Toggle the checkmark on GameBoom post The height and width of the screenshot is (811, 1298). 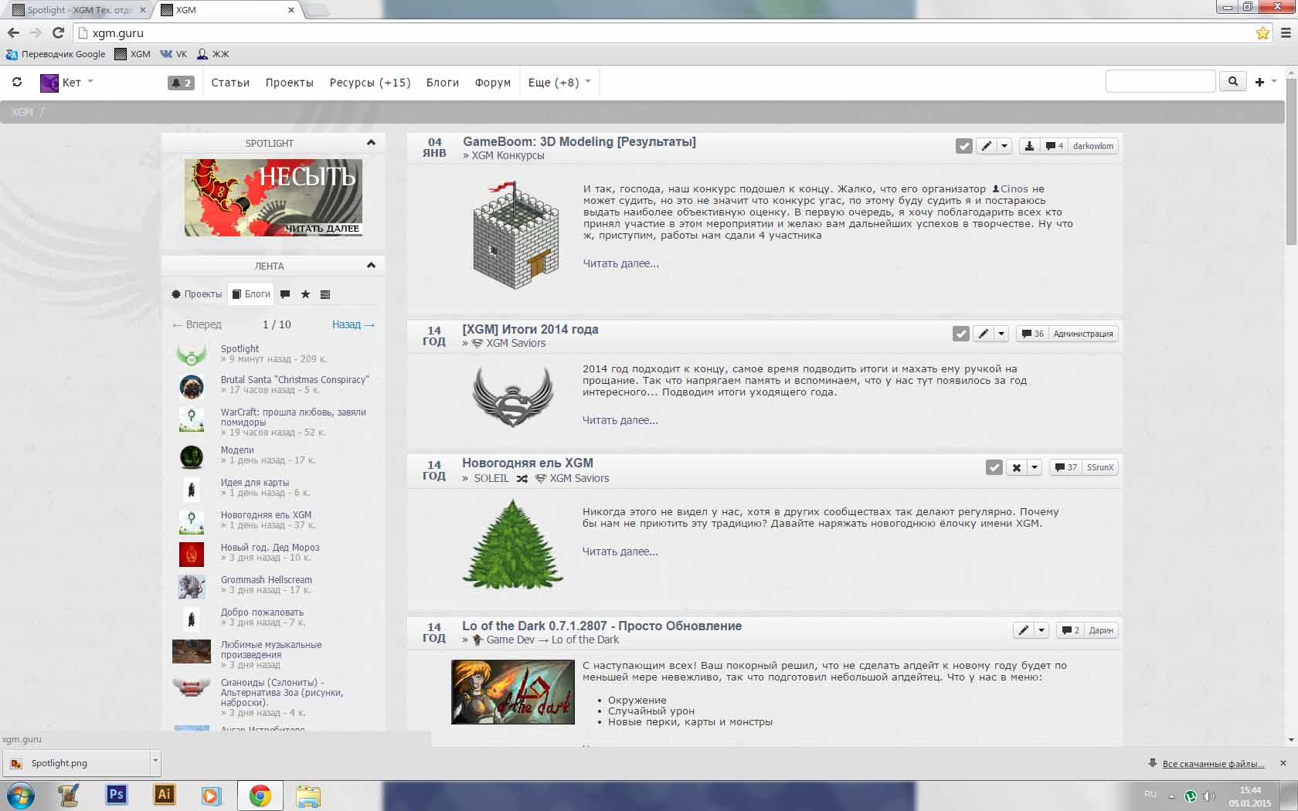(x=963, y=146)
